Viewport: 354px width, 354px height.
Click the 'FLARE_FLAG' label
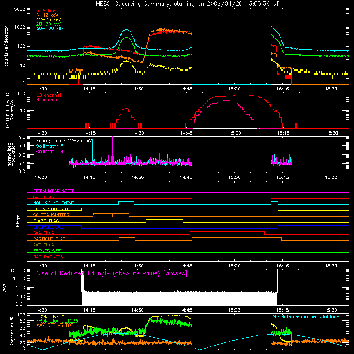click(46, 221)
